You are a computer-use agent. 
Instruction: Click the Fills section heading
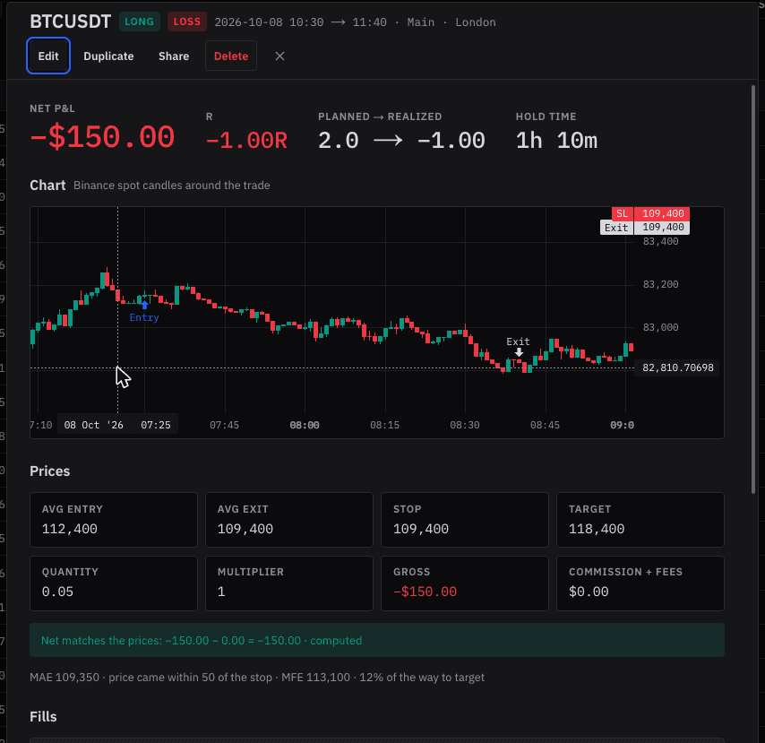coord(43,717)
